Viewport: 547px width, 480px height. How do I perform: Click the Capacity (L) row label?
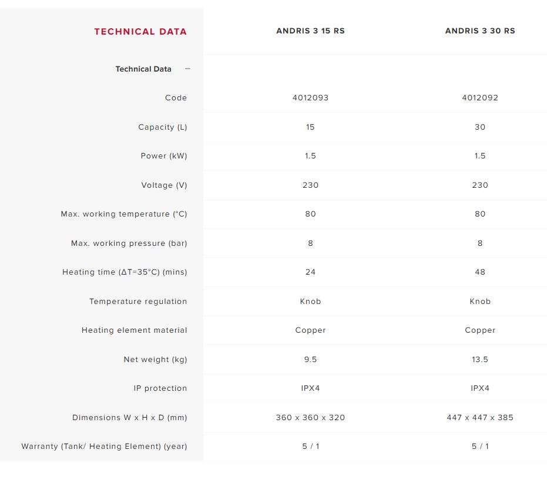(x=163, y=127)
